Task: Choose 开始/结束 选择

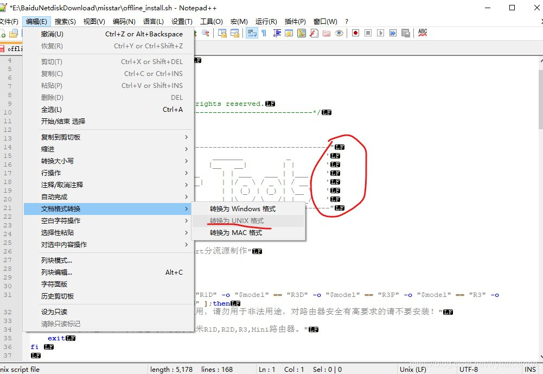Action: (108, 121)
